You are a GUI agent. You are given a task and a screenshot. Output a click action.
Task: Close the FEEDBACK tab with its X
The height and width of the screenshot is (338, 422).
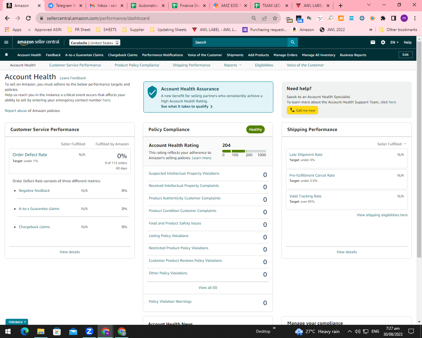click(x=25, y=322)
